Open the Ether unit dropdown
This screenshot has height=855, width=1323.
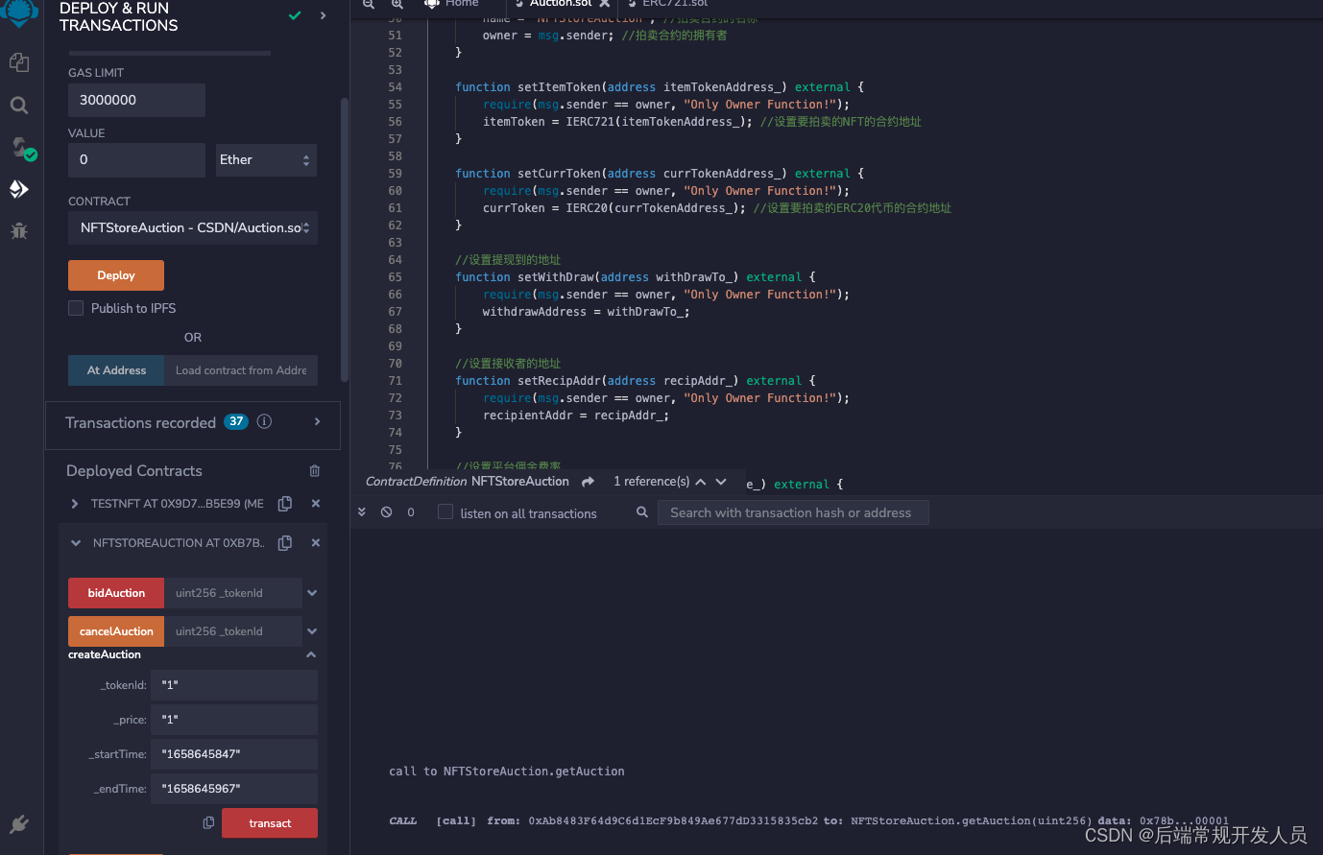point(266,160)
